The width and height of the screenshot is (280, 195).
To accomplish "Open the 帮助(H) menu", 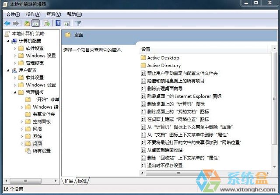I will 74,14.
